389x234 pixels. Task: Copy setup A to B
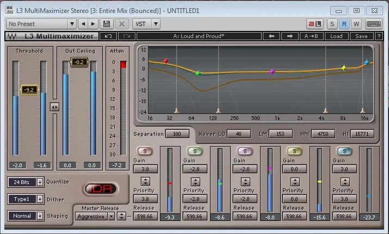[x=311, y=36]
